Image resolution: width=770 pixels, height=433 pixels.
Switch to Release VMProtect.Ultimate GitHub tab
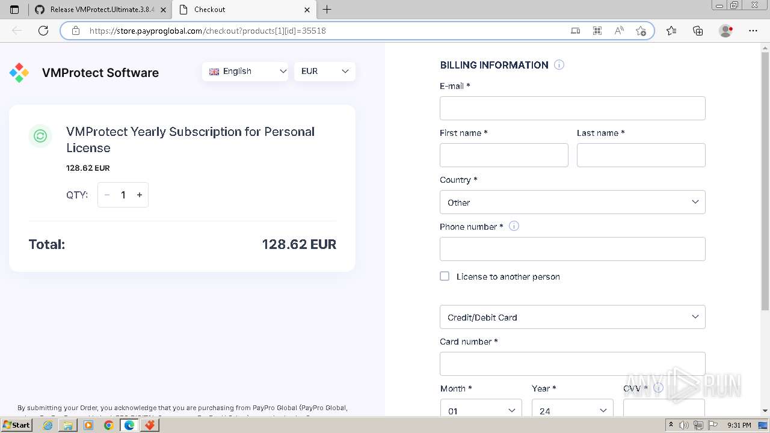101,10
